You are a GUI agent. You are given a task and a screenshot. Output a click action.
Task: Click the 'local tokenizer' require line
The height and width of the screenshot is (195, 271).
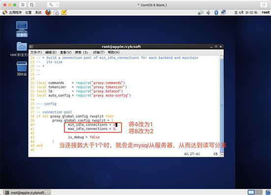pyautogui.click(x=82, y=87)
